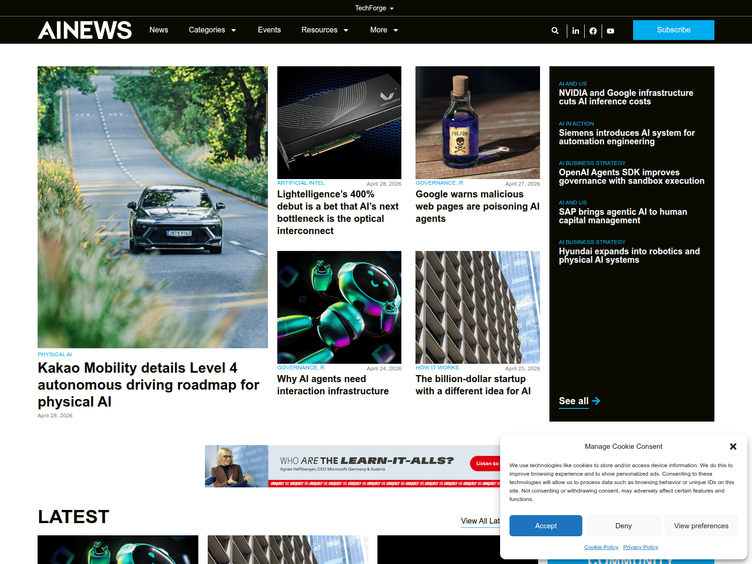Viewport: 752px width, 564px height.
Task: Visit the YouTube icon link
Action: point(611,31)
